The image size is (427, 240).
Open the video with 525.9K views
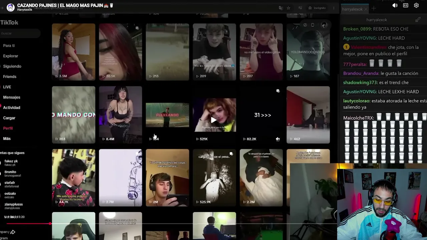click(x=214, y=178)
